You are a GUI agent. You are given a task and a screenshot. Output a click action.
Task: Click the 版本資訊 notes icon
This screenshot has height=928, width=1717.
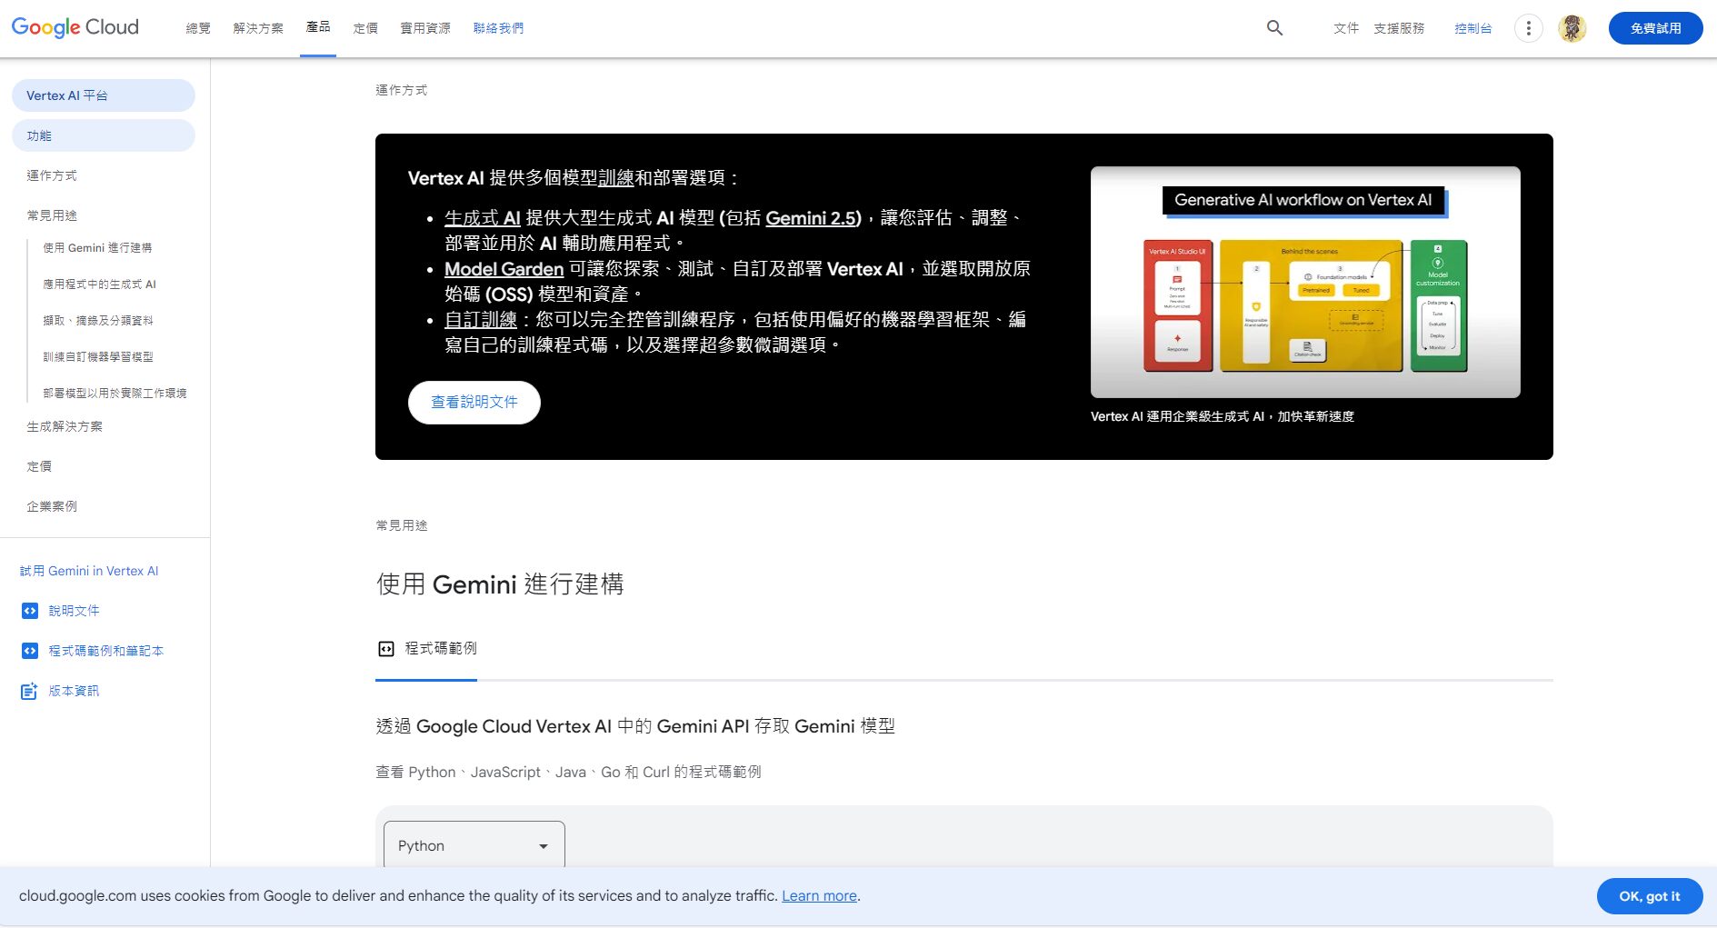pyautogui.click(x=30, y=691)
